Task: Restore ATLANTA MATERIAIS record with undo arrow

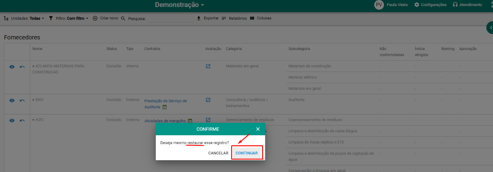Action: click(x=22, y=67)
